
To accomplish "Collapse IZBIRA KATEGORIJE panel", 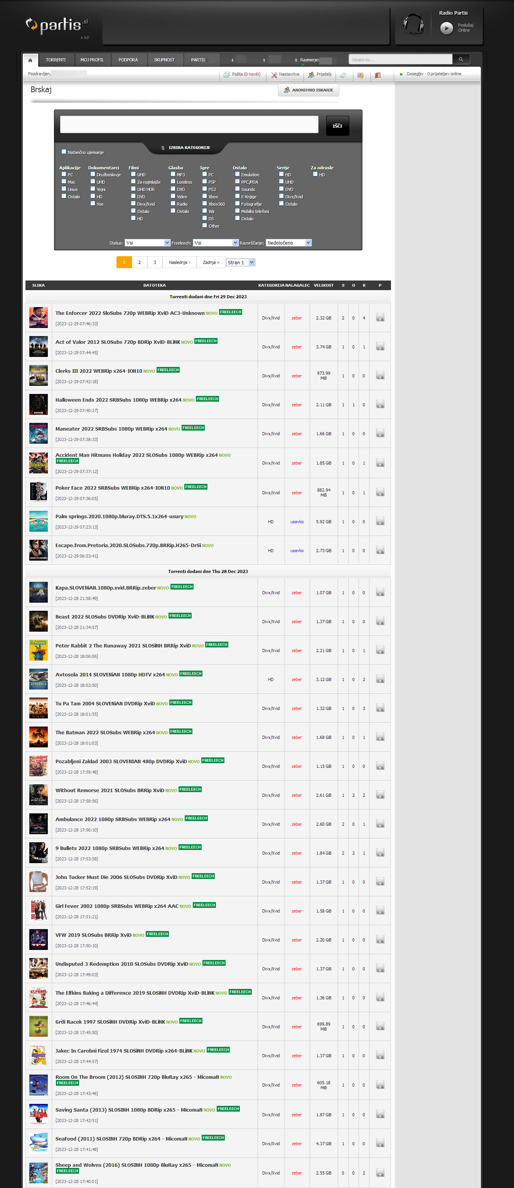I will point(186,147).
